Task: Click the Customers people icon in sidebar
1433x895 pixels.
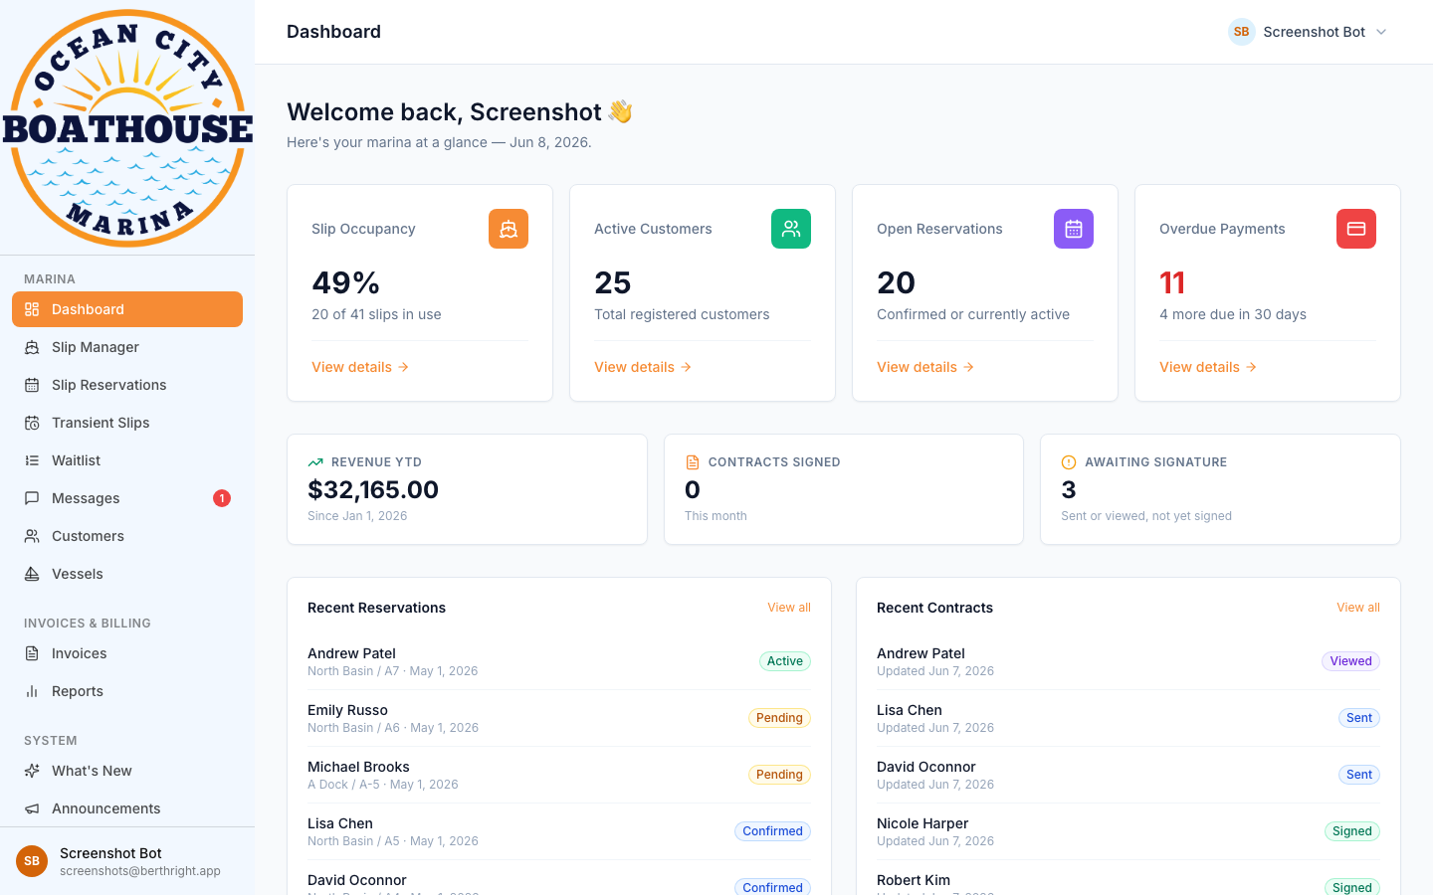Action: click(x=32, y=536)
